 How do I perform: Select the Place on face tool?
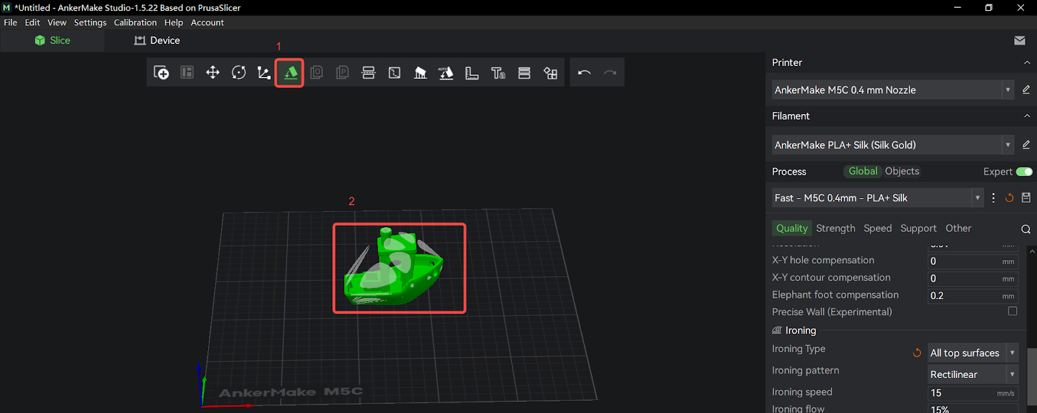pos(290,73)
